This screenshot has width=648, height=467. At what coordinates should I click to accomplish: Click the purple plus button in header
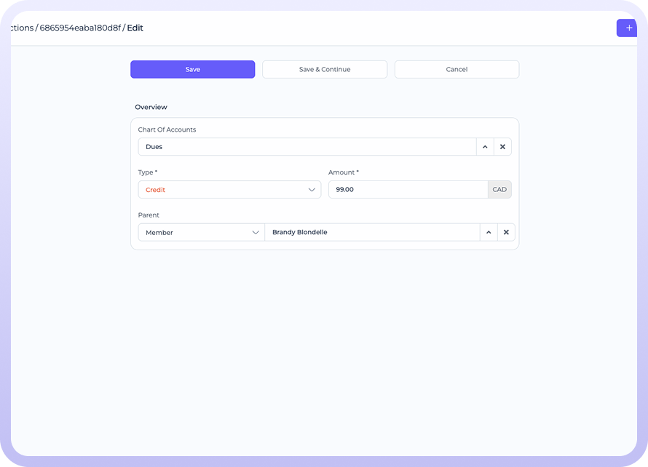coord(628,28)
